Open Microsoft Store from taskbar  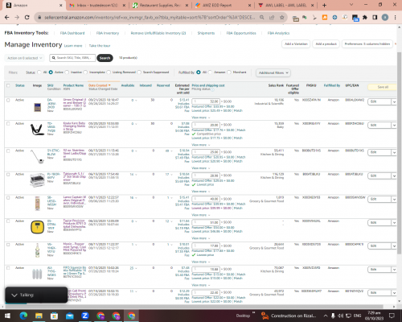pyautogui.click(x=54, y=316)
